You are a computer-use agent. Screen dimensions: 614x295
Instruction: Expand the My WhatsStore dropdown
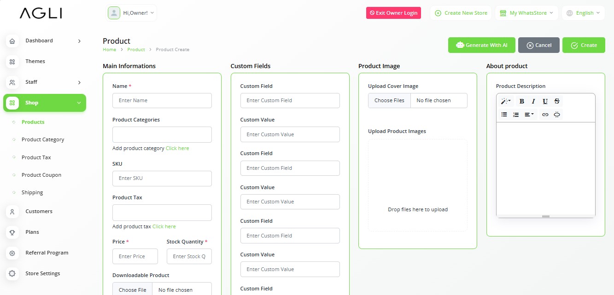[526, 13]
